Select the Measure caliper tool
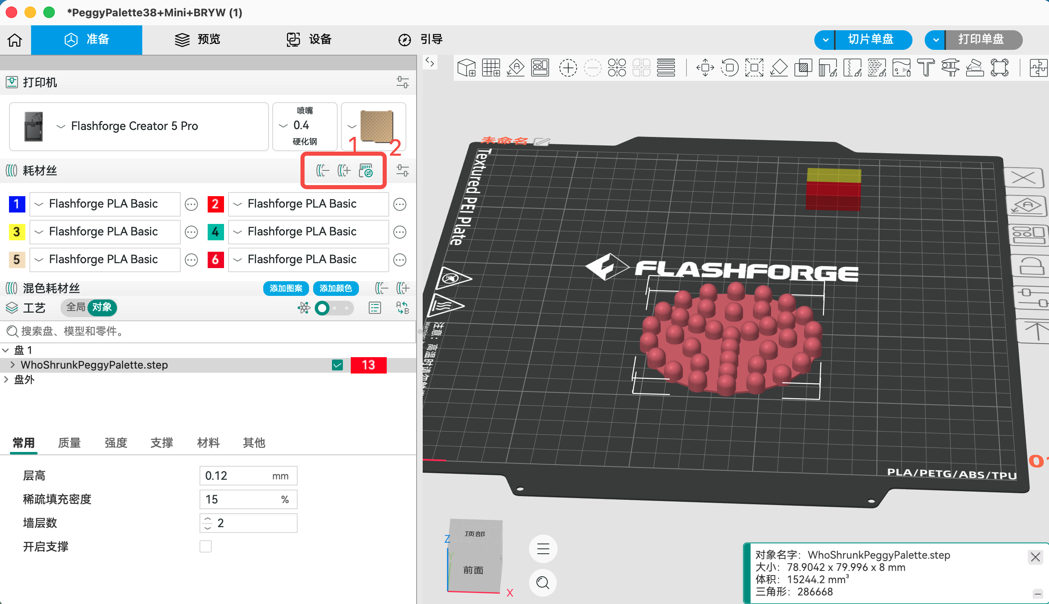1049x604 pixels. 950,67
